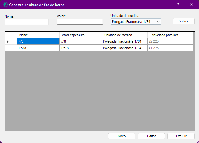Click the Excluir button

coord(181,136)
